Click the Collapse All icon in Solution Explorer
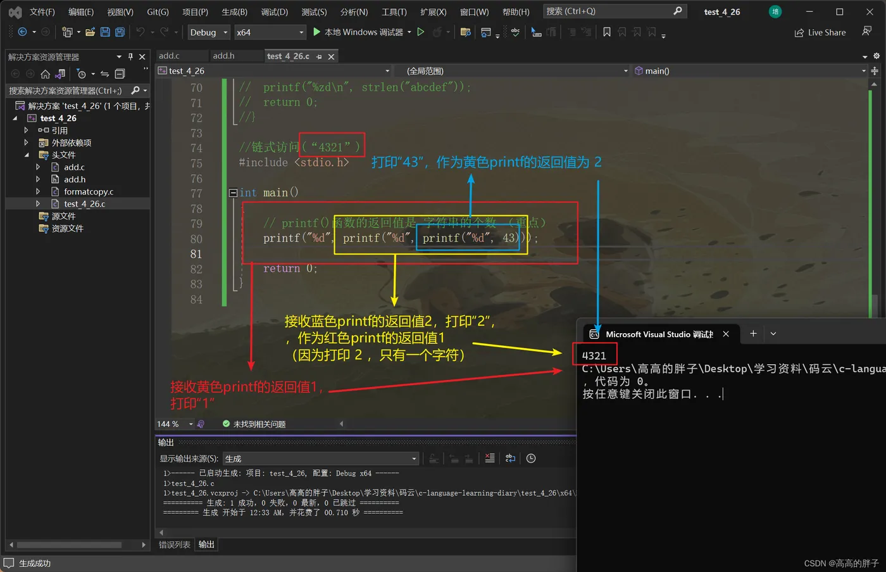 click(120, 74)
